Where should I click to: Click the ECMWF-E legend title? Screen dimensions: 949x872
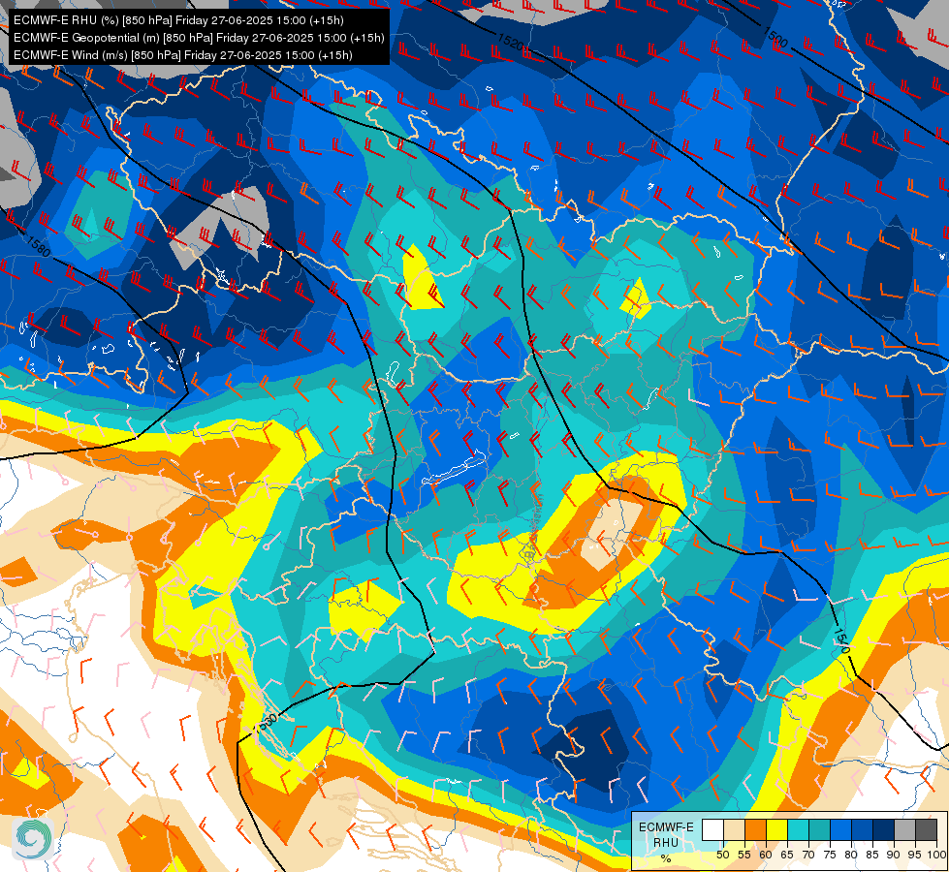tap(666, 826)
